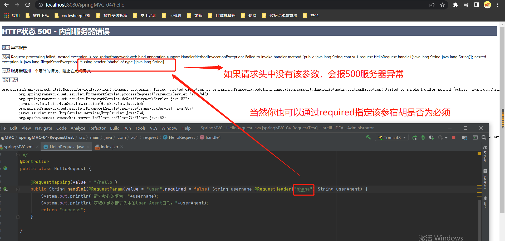The height and width of the screenshot is (241, 505).
Task: Open IntelliJ Navigate menu
Action: [x=43, y=128]
